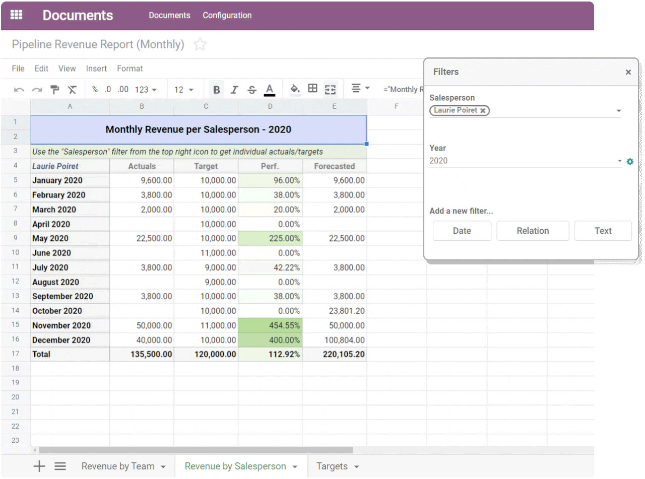Add a new Relation filter
This screenshot has height=479, width=645.
[x=533, y=231]
